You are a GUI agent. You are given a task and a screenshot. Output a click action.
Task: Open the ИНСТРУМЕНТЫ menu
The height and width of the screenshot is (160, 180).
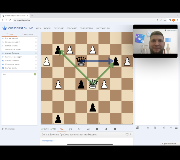tap(103, 28)
